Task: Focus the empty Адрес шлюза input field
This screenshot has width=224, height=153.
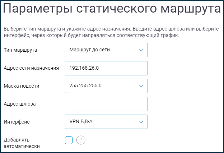Action: 106,104
